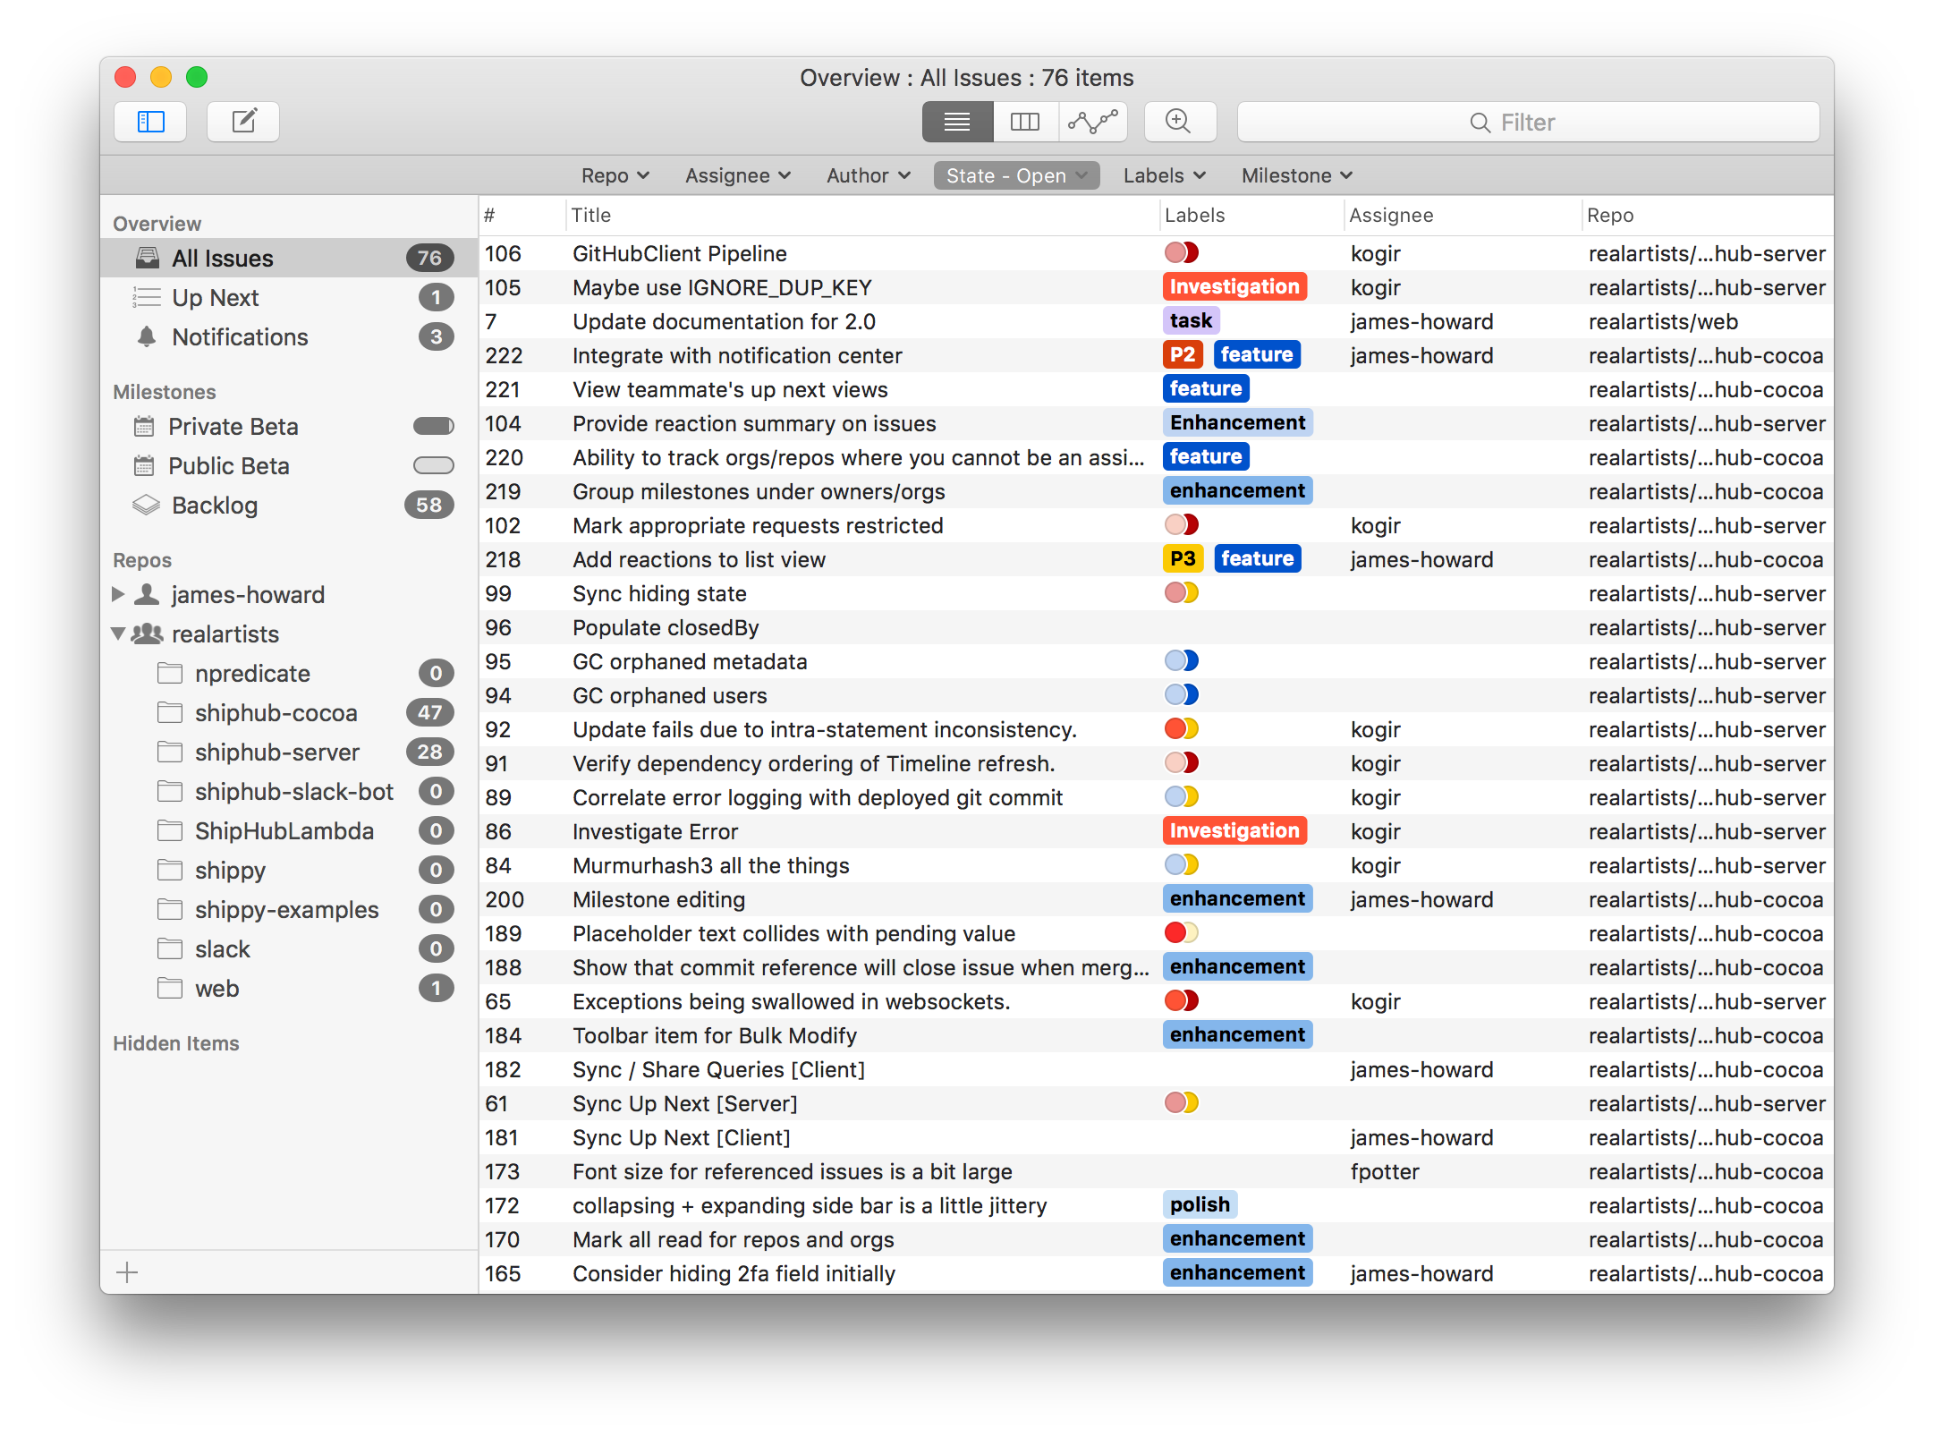Select issue 165 Consider hiding 2fa field
This screenshot has height=1437, width=1934.
(1156, 1273)
